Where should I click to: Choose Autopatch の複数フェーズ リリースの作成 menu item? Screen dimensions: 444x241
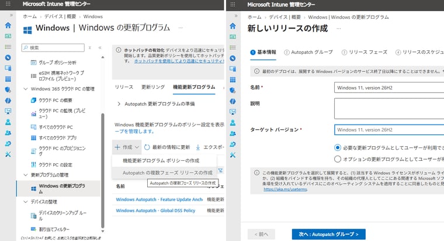(165, 173)
